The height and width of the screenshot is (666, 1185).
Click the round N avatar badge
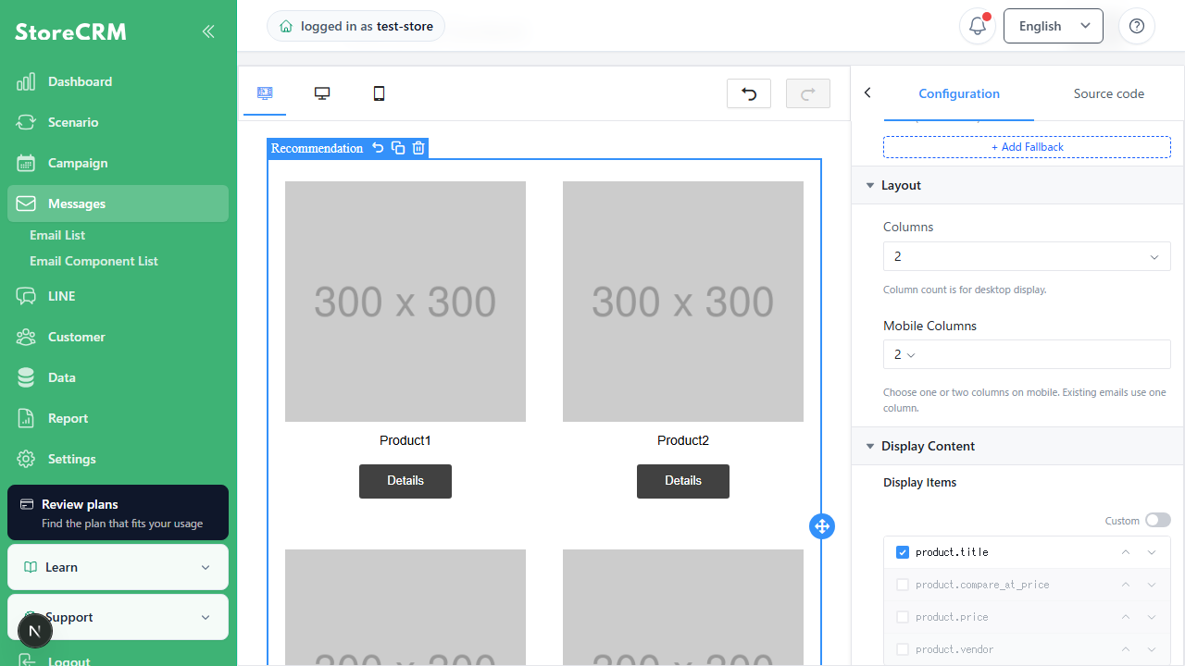35,632
